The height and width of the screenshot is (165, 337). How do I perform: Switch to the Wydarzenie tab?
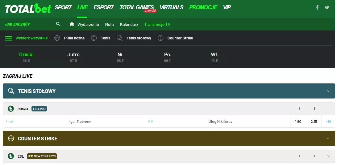click(x=88, y=24)
